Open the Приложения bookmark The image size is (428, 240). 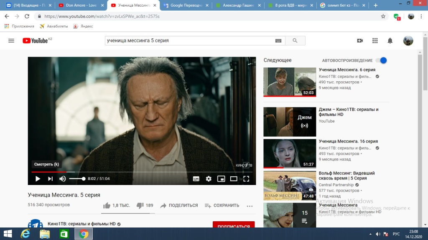click(19, 26)
